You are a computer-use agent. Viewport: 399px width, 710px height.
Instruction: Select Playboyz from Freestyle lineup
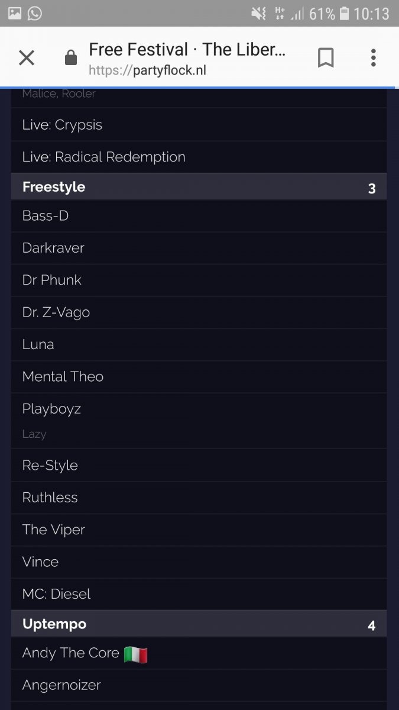51,409
